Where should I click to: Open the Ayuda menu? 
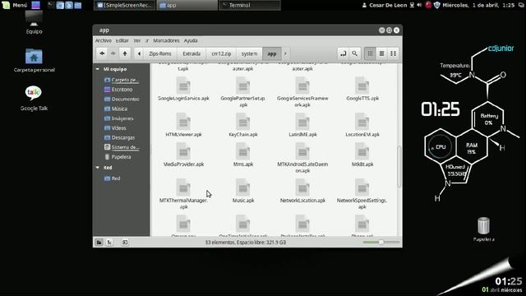[x=191, y=40]
